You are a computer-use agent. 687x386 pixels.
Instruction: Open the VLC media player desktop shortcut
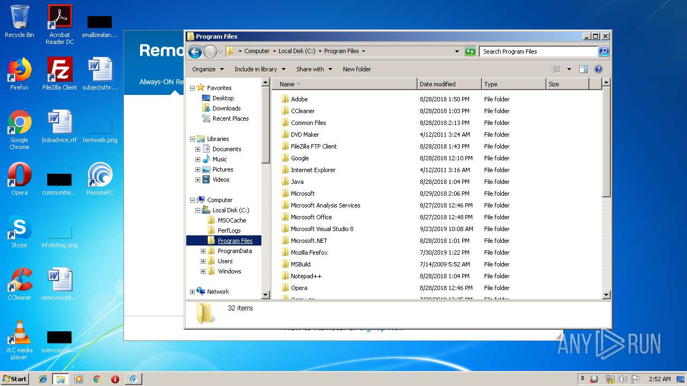(x=19, y=340)
